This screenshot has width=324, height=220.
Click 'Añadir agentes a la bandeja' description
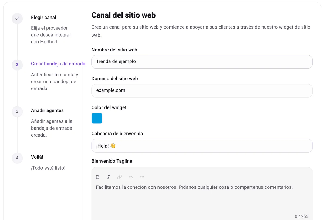coord(52,128)
